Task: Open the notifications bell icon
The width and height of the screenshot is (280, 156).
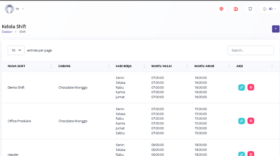Action: click(x=250, y=9)
